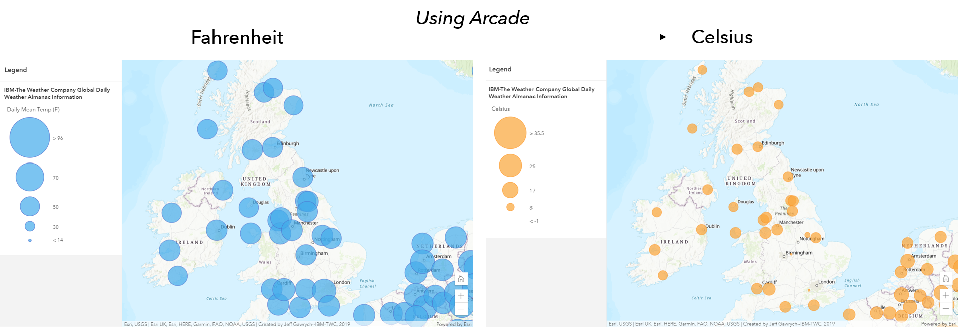The image size is (958, 327).
Task: Click the London label on the Celsius map
Action: (826, 282)
